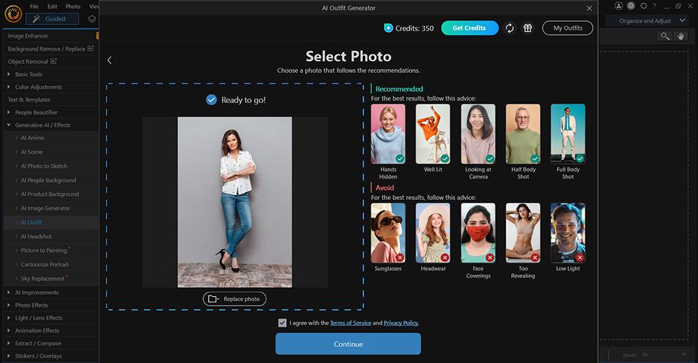Screen dimensions: 698x363
Task: Open the notifications bell icon
Action: [x=631, y=6]
